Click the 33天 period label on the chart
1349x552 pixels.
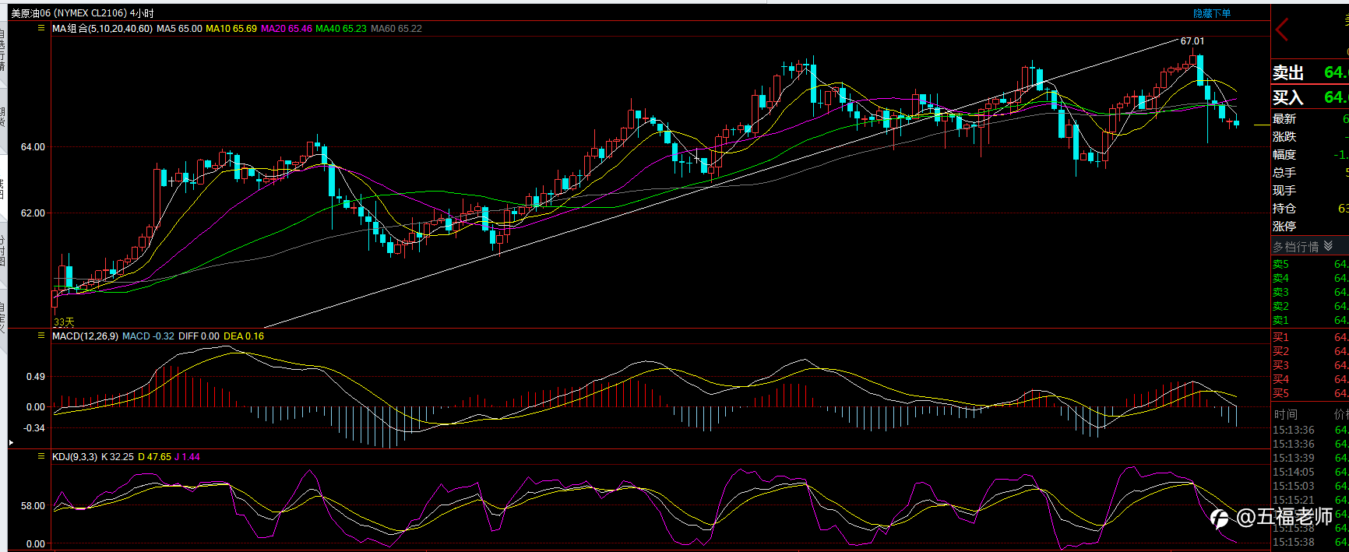[x=64, y=322]
